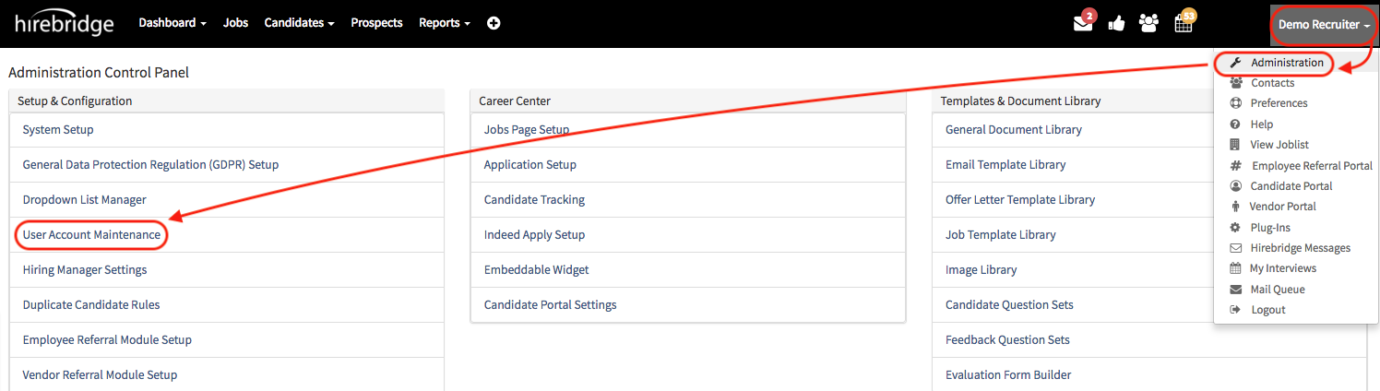The width and height of the screenshot is (1380, 391).
Task: Click the Help question mark icon
Action: (x=1236, y=124)
